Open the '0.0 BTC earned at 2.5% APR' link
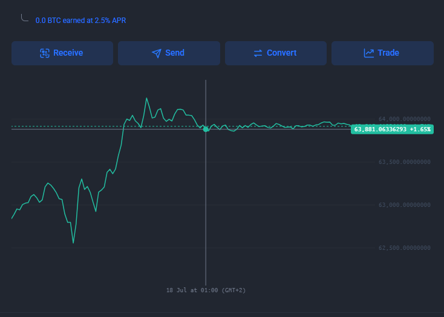 point(80,21)
